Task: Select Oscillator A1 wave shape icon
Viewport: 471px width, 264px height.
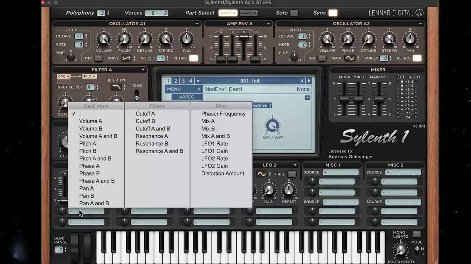Action: (x=126, y=58)
